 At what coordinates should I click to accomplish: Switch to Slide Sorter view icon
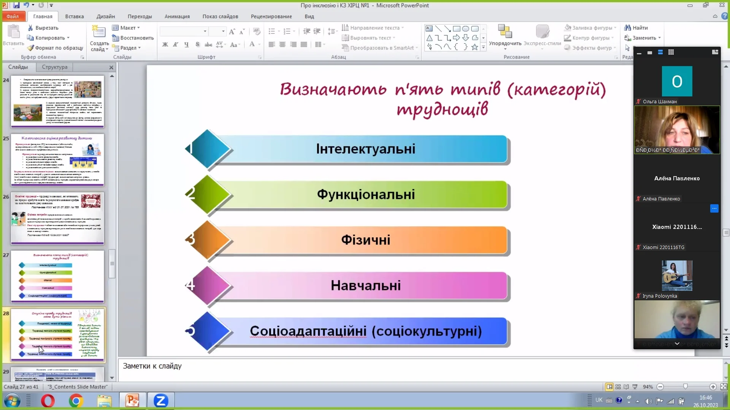[618, 386]
